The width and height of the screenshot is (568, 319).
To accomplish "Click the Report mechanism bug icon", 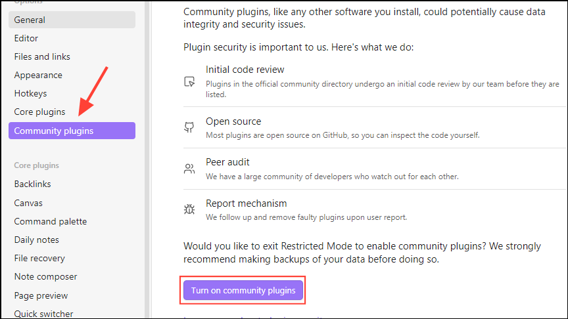I will (x=189, y=210).
